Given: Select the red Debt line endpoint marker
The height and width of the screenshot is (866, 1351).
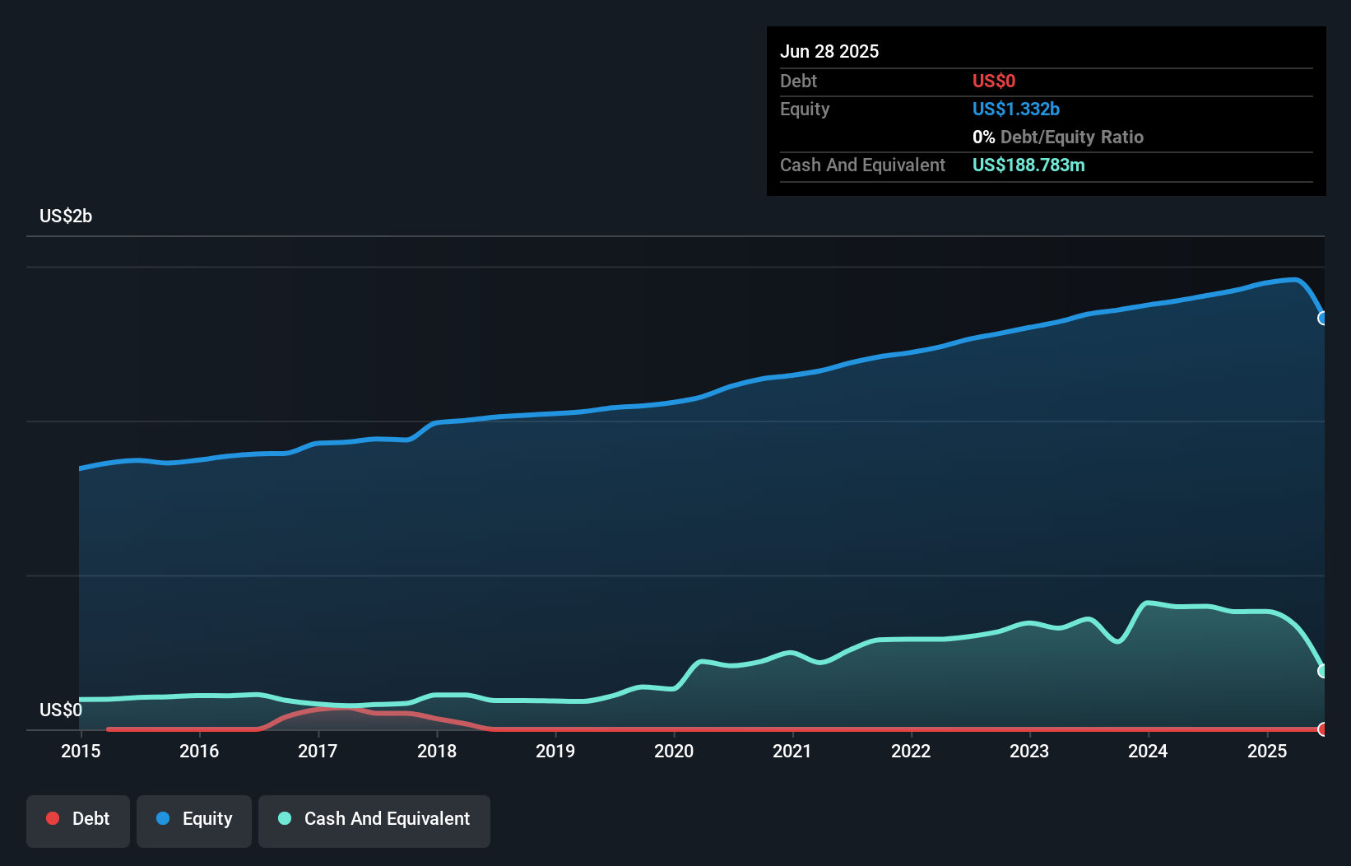Looking at the screenshot, I should 1323,729.
